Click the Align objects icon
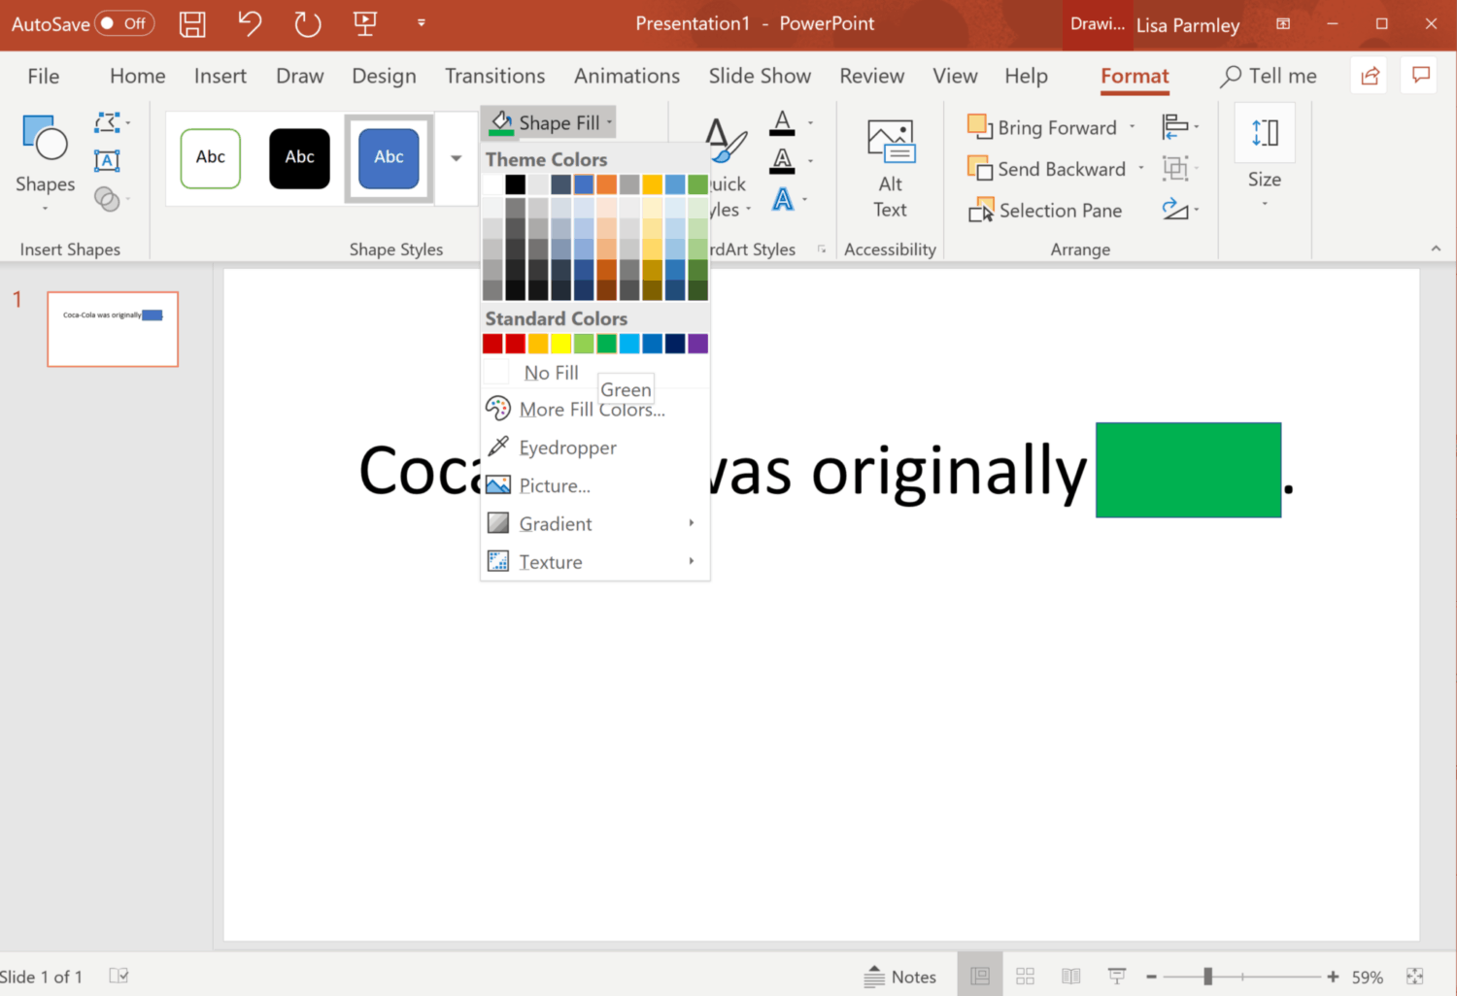 tap(1175, 126)
